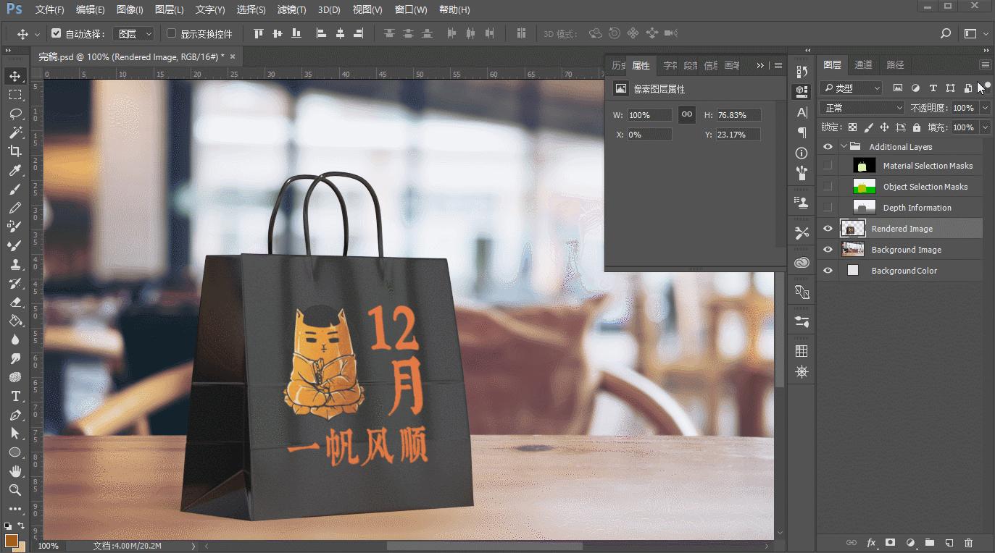This screenshot has width=995, height=553.
Task: Select the Clone Stamp tool
Action: [x=14, y=264]
